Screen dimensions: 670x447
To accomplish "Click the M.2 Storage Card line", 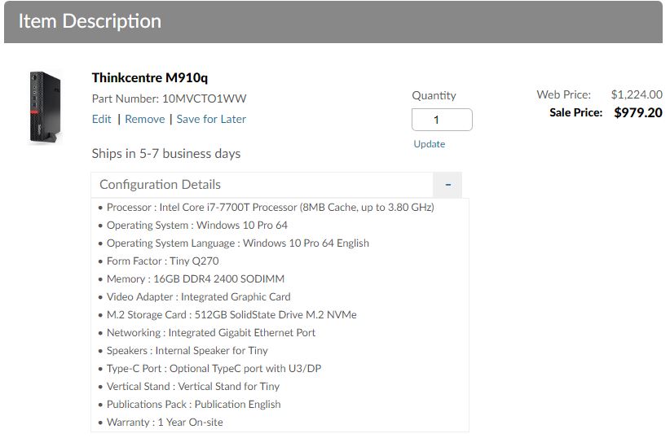I will coord(231,315).
